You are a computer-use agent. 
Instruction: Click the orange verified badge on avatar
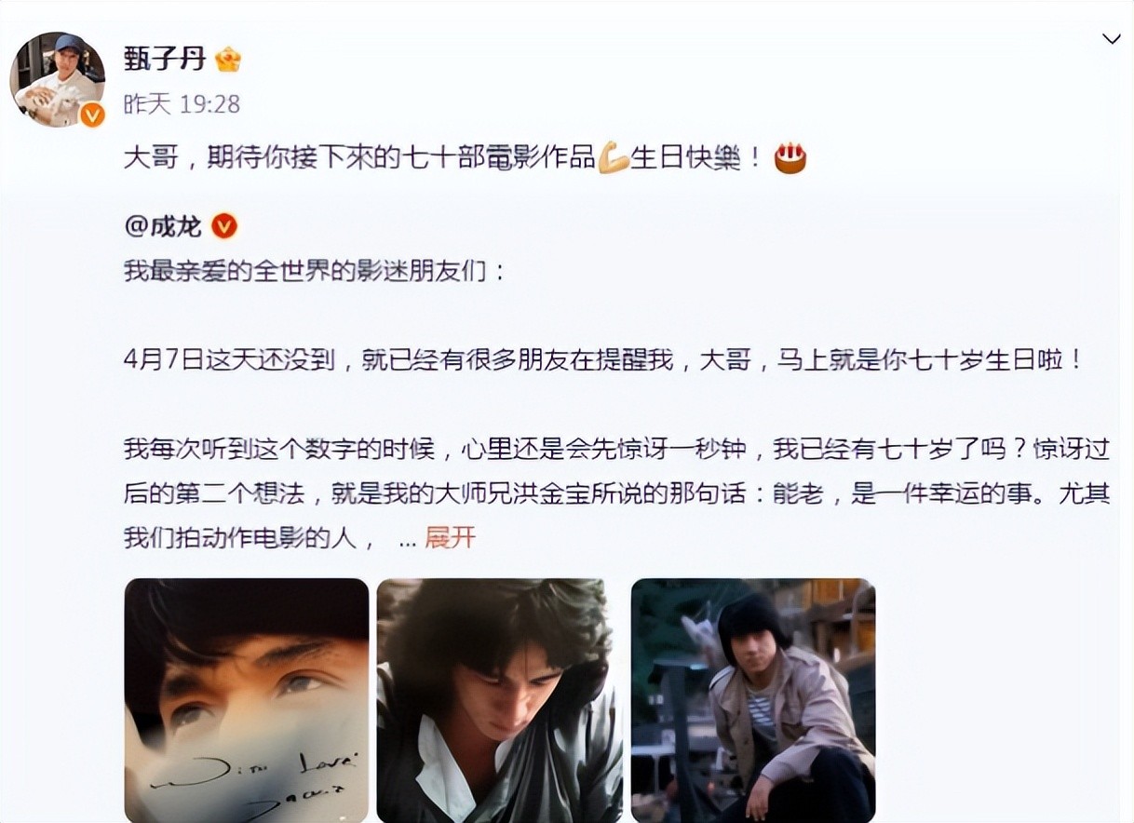point(91,115)
